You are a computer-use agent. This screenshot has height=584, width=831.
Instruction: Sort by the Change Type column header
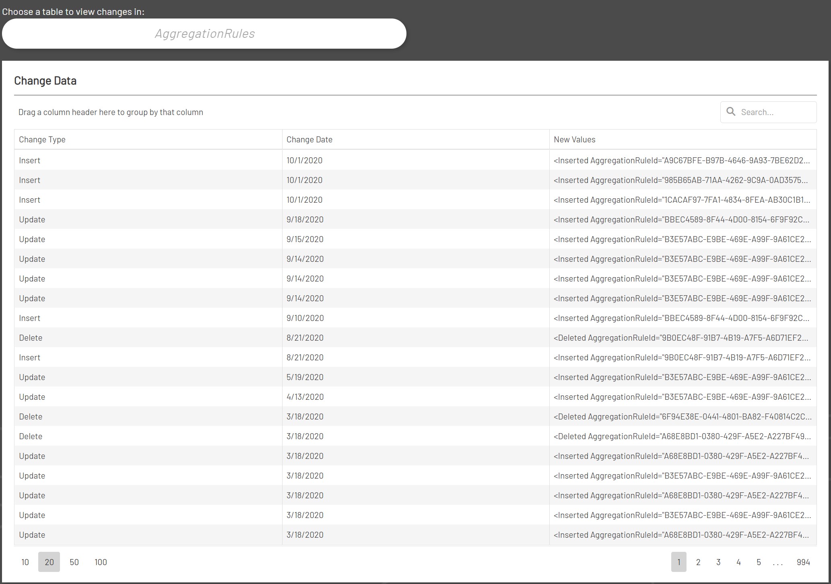(x=42, y=139)
